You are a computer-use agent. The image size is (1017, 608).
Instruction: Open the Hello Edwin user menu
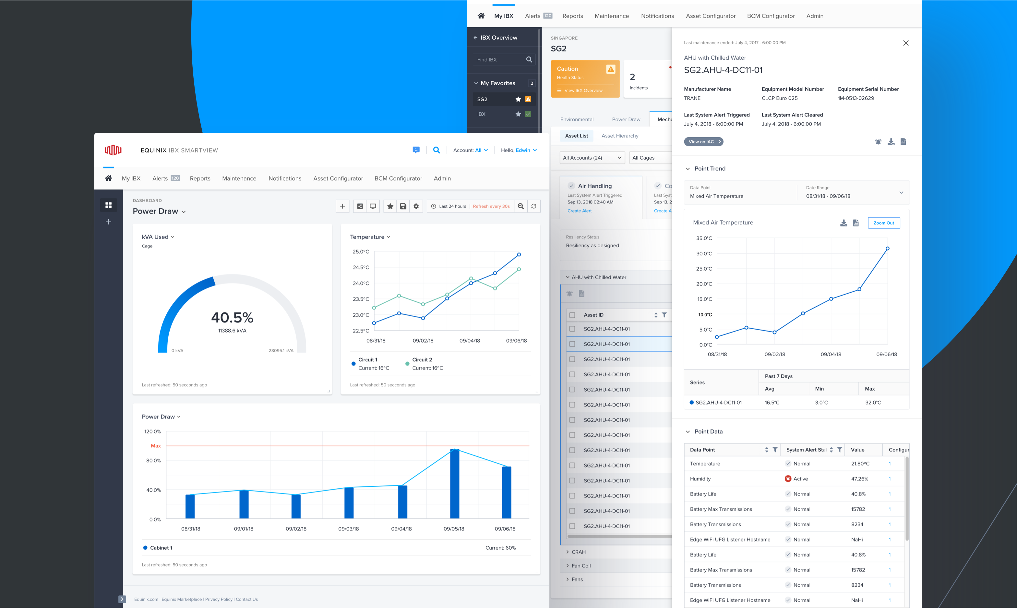[519, 150]
